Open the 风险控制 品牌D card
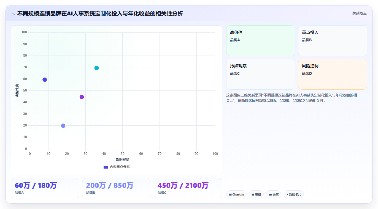The image size is (378, 209). pyautogui.click(x=333, y=74)
